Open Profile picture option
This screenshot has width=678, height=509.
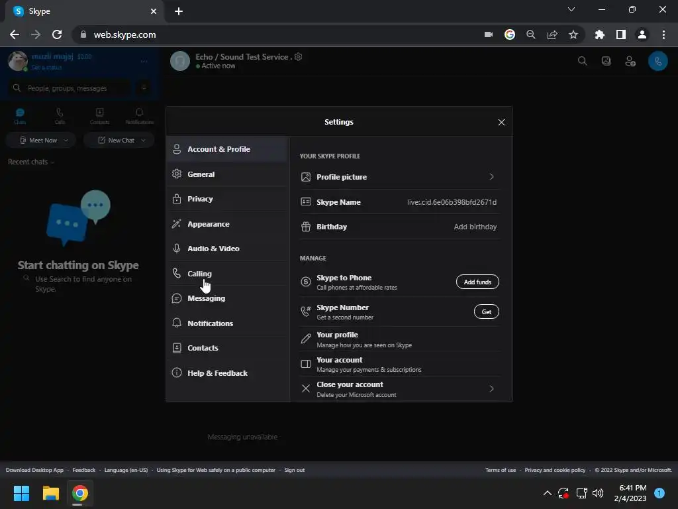399,177
